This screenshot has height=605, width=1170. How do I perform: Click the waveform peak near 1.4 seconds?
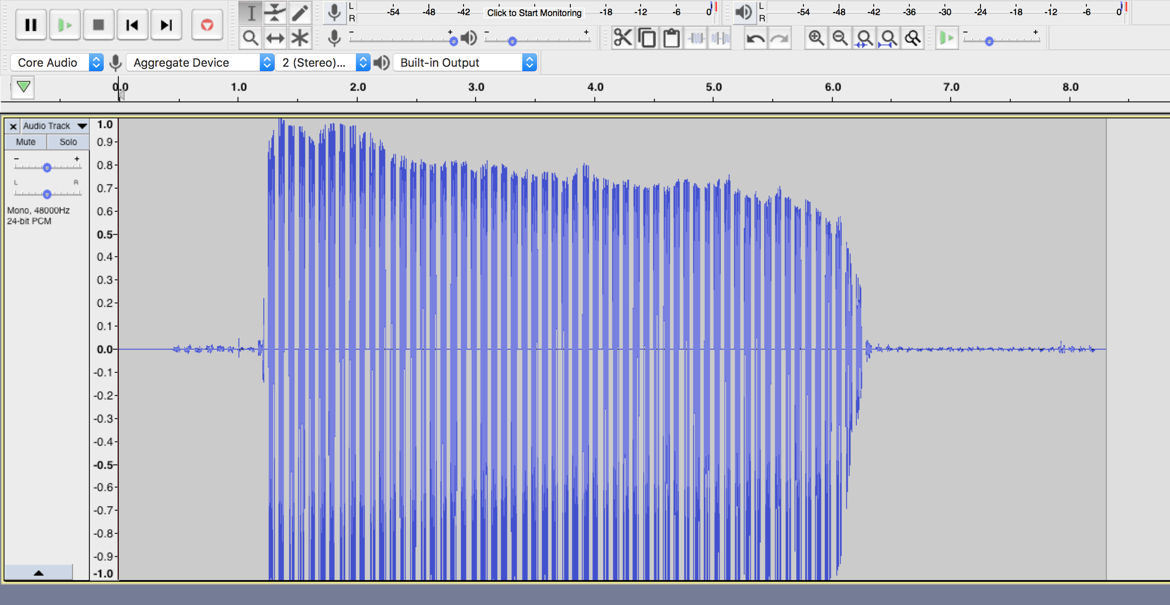(x=281, y=120)
